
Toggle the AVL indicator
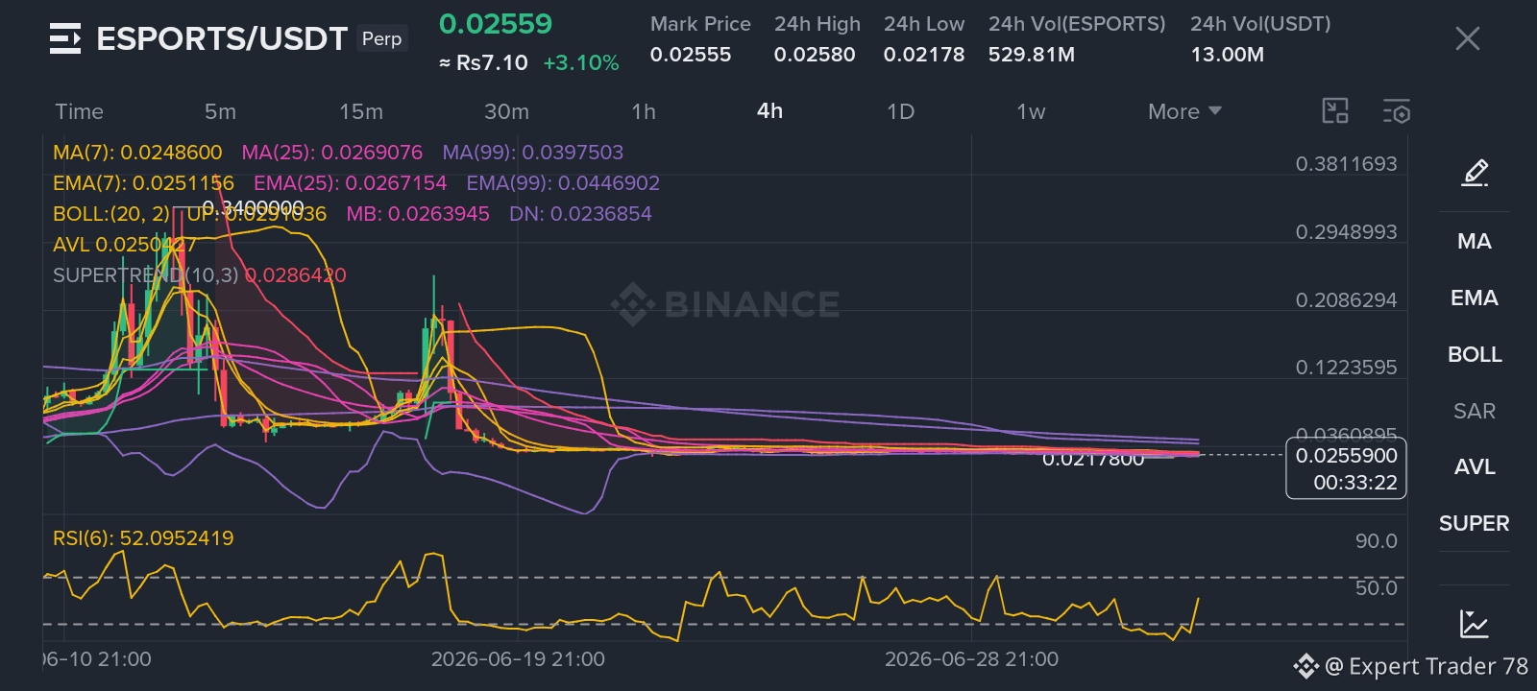pos(1474,466)
